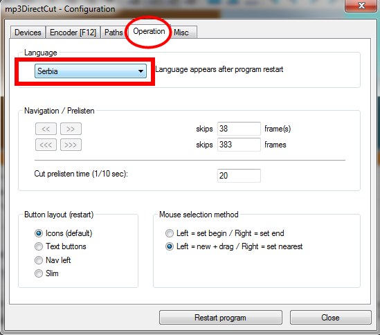Open the Encoder [F12] tab
Image resolution: width=380 pixels, height=335 pixels.
(73, 33)
